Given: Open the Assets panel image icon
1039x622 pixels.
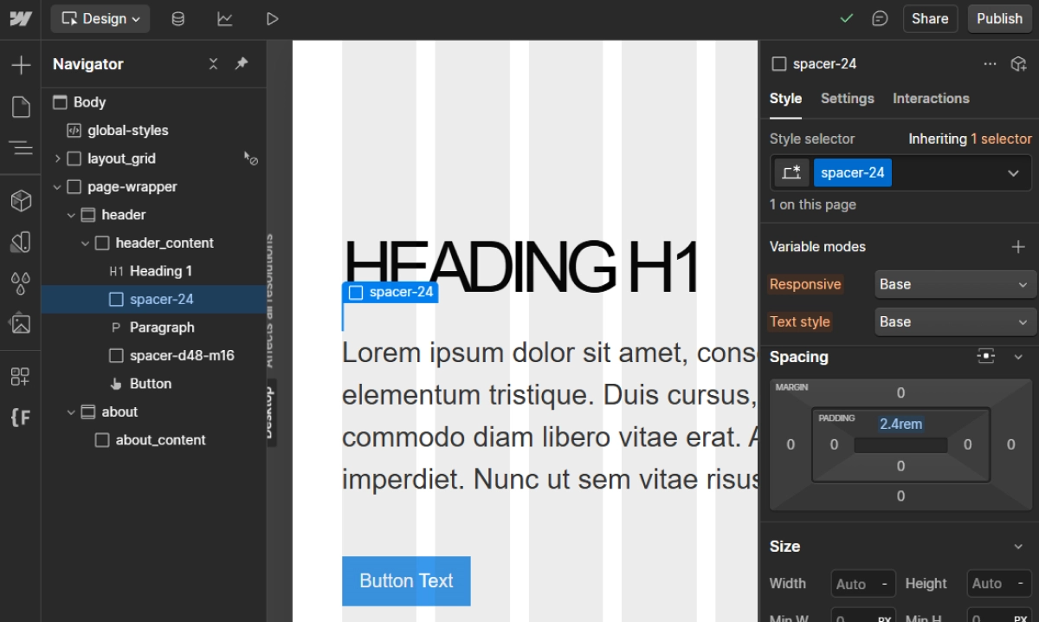Looking at the screenshot, I should point(21,324).
